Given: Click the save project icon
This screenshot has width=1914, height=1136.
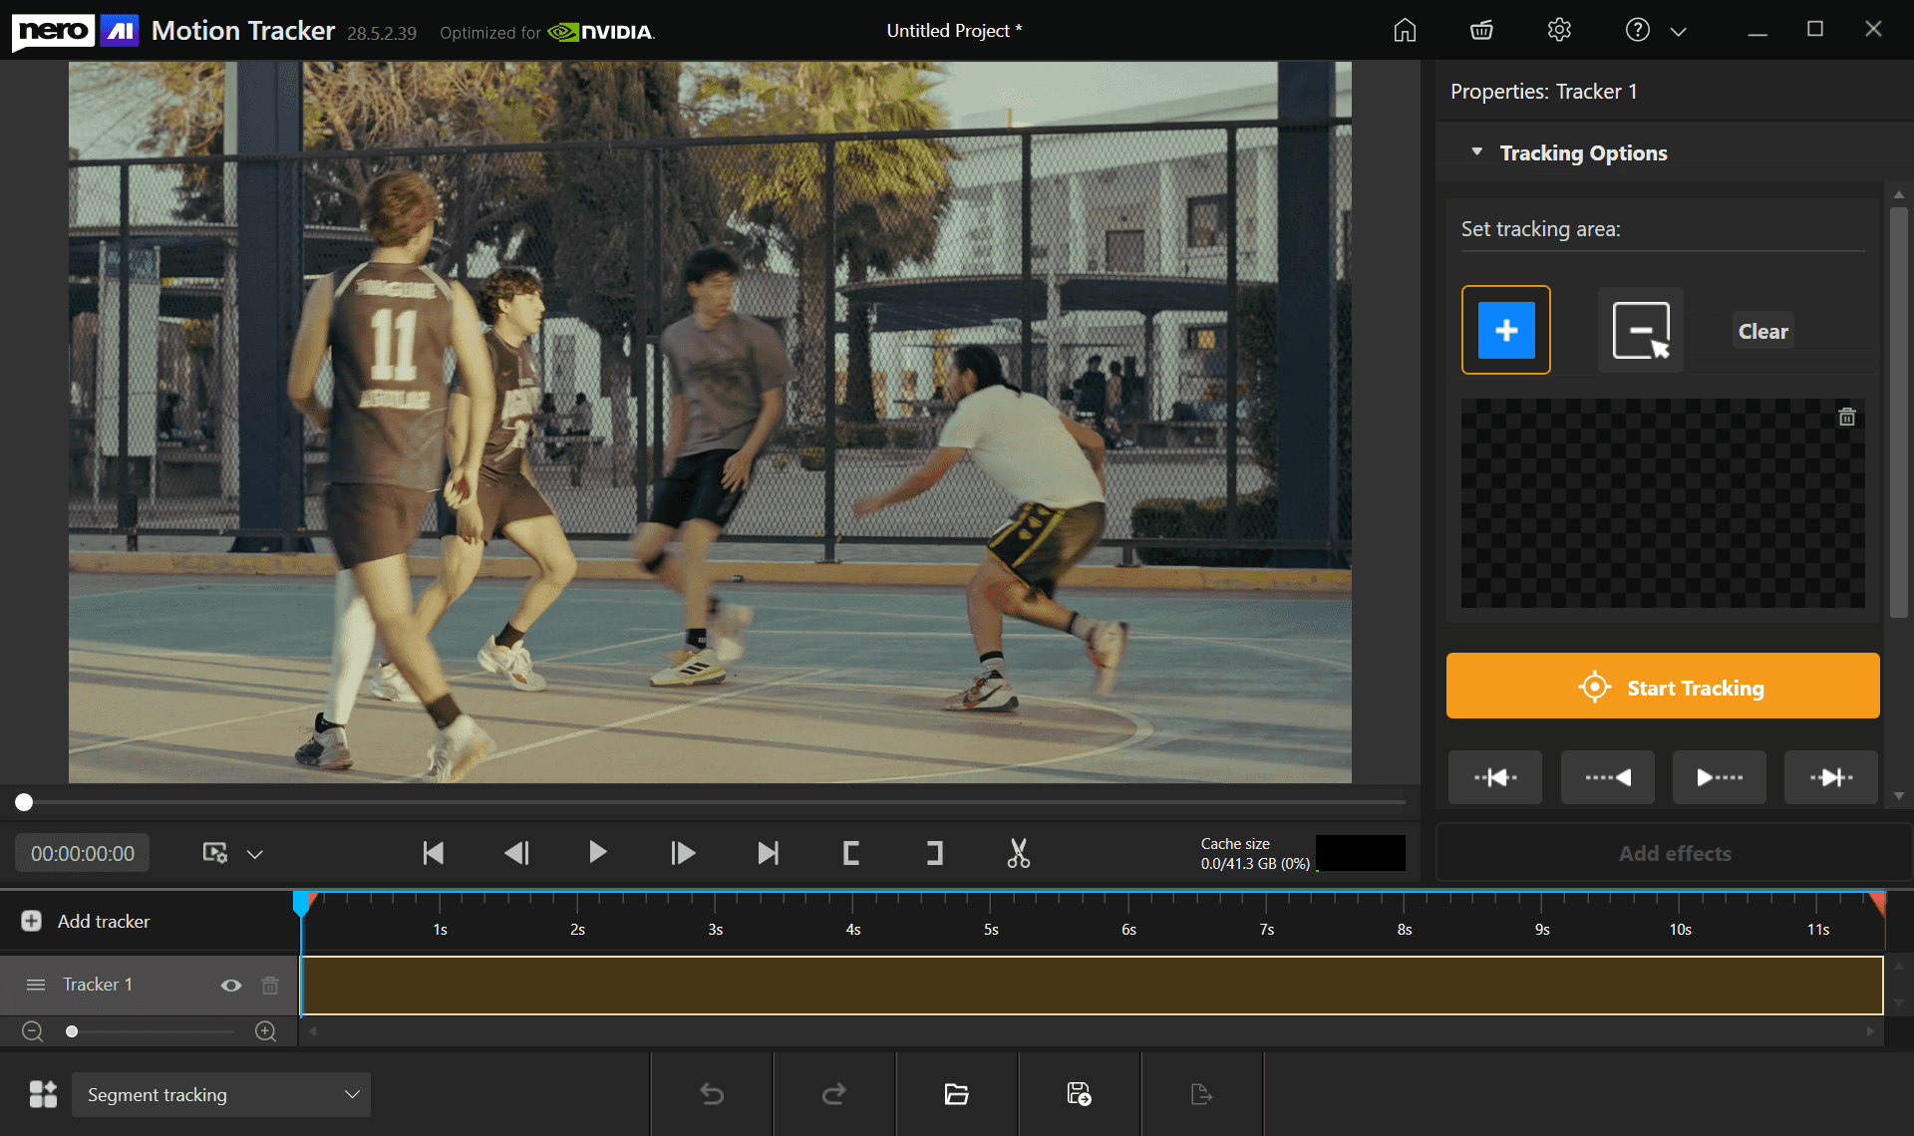Looking at the screenshot, I should pyautogui.click(x=1079, y=1094).
